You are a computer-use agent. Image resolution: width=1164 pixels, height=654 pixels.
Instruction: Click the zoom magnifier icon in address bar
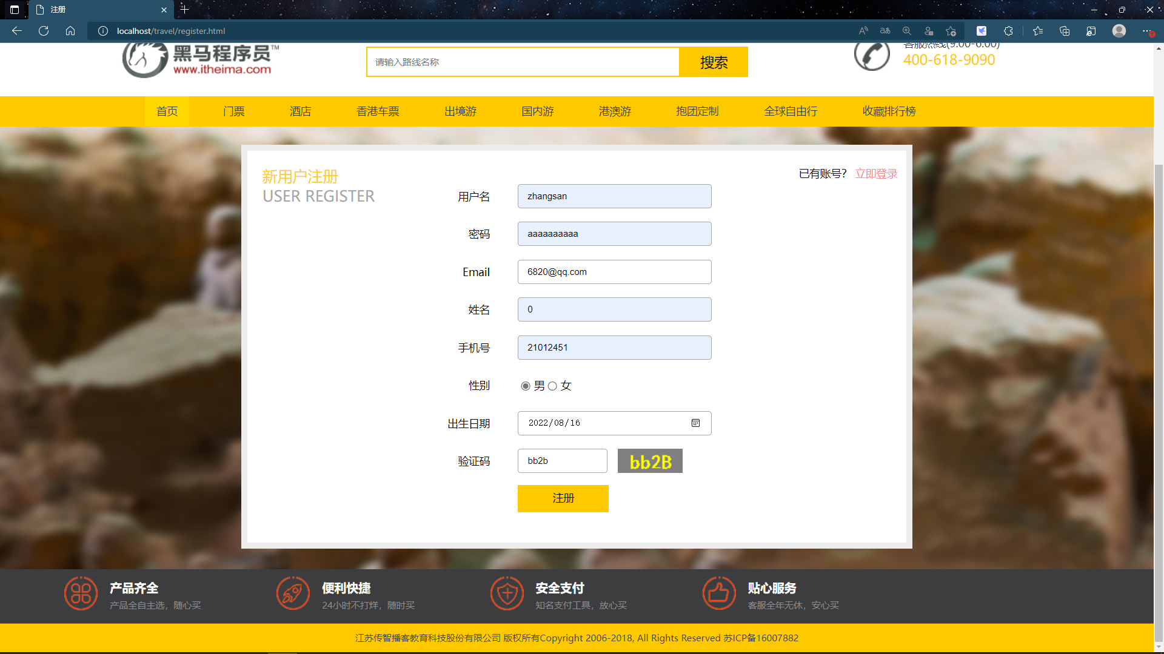[907, 31]
